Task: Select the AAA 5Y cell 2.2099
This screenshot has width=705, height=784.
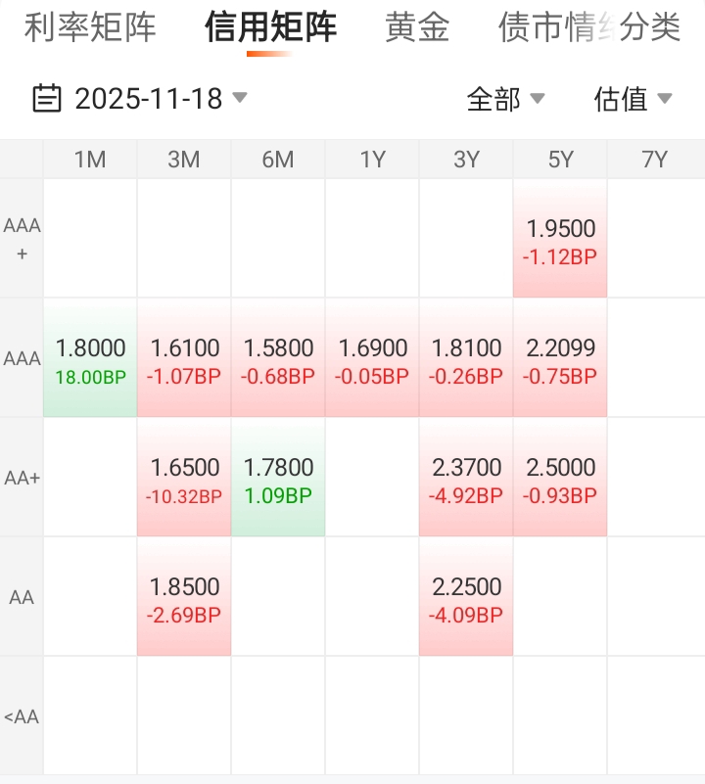Action: click(560, 358)
